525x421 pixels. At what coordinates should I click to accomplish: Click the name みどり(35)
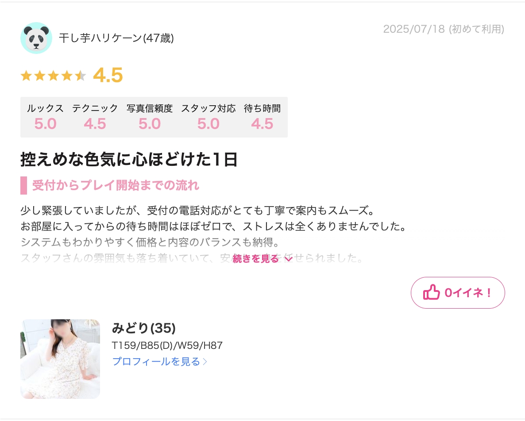(143, 328)
